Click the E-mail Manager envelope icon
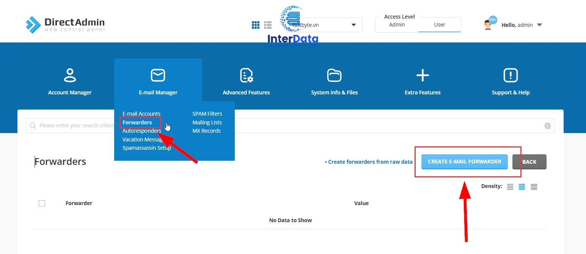The image size is (586, 254). (x=158, y=75)
